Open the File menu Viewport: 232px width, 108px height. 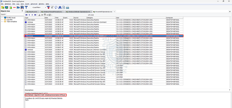2,4
